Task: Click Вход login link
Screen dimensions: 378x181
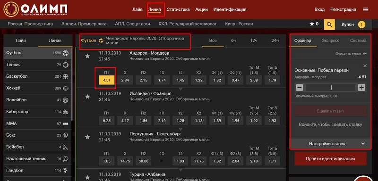Action: point(319,9)
